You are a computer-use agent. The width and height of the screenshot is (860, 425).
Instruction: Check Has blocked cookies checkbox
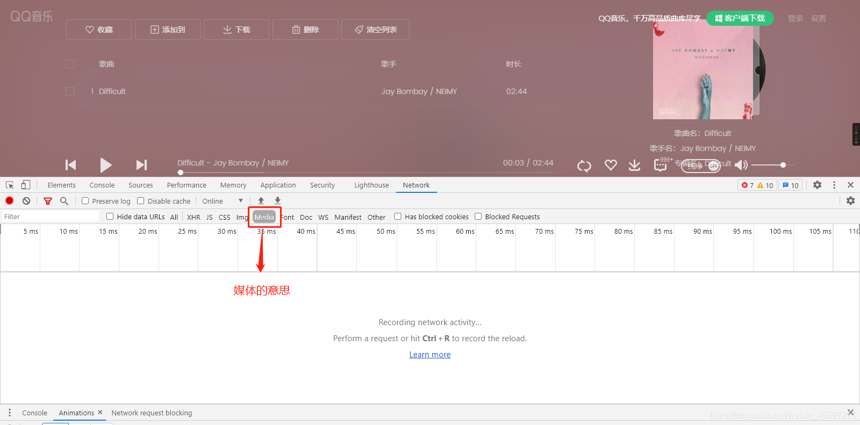(398, 217)
